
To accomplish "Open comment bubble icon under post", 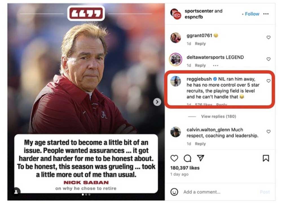I will coord(187,158).
